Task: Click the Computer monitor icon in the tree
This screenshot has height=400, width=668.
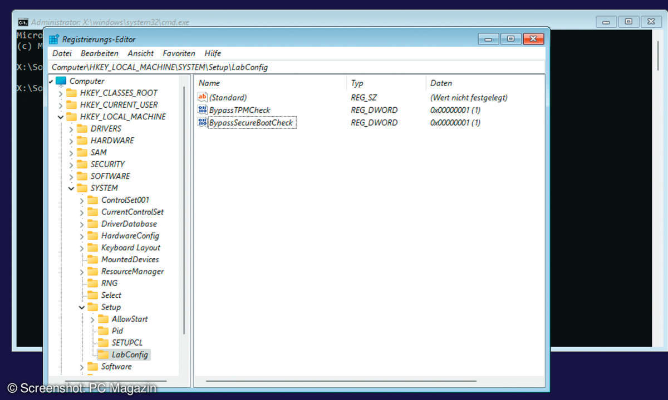Action: click(x=61, y=81)
